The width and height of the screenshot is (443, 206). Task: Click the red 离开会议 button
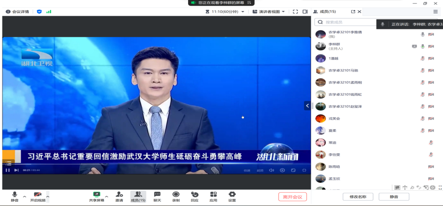click(x=292, y=197)
